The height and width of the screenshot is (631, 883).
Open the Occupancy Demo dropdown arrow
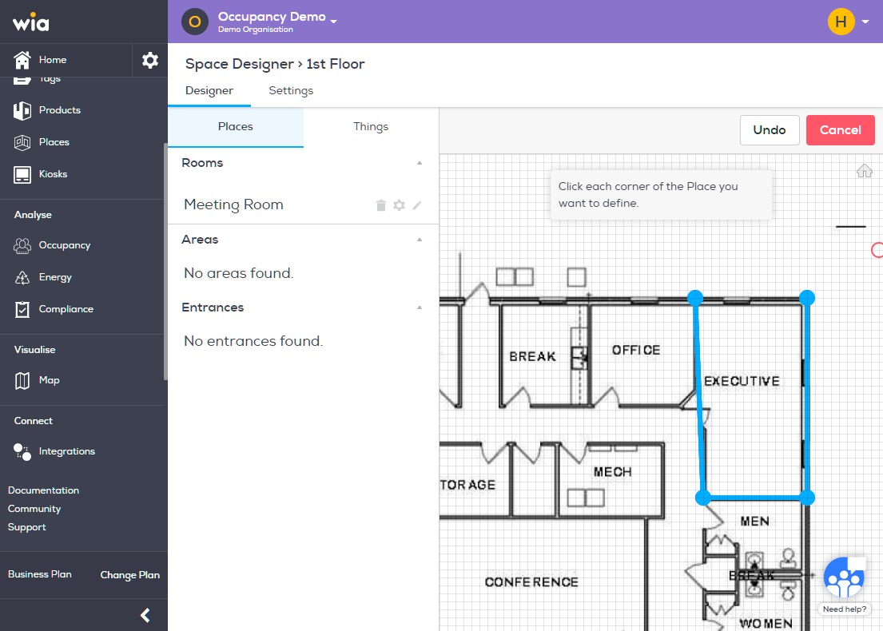(x=334, y=22)
